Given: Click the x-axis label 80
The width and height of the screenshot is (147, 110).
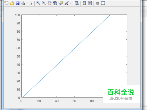Looking at the screenshot, I should (92, 101).
